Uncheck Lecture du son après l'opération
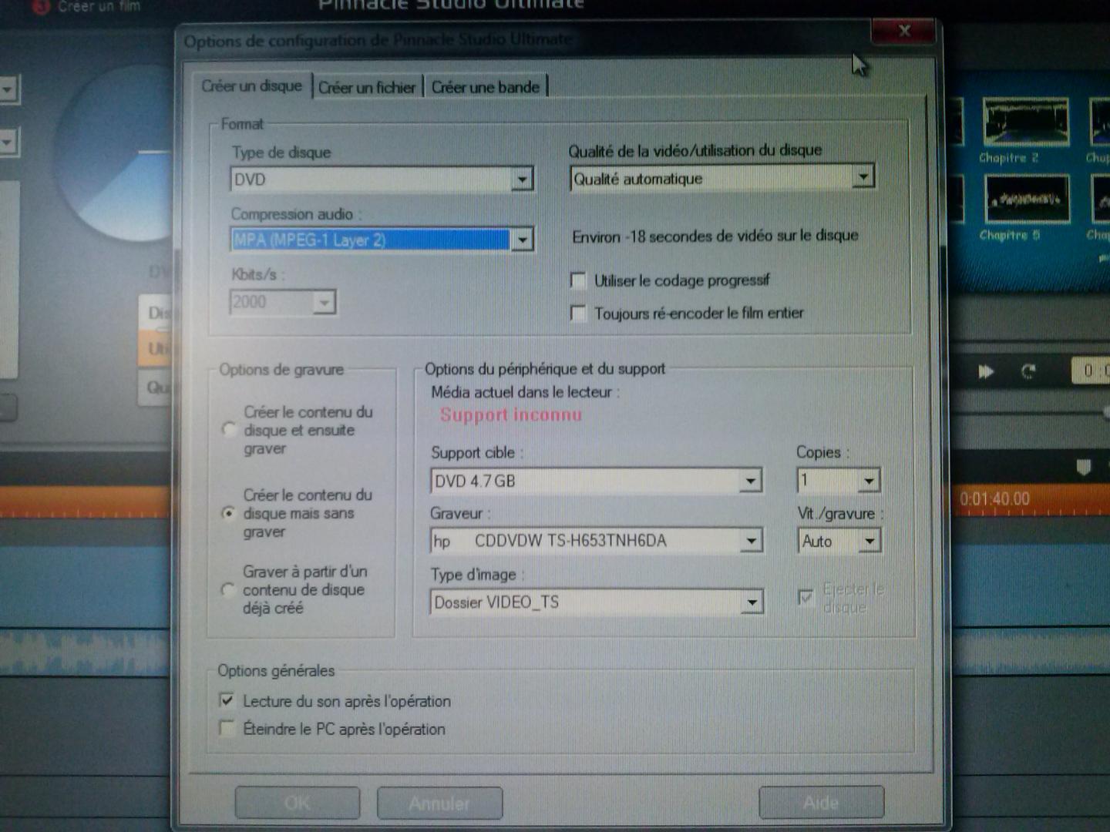Screen dimensions: 1110x832 pos(227,700)
